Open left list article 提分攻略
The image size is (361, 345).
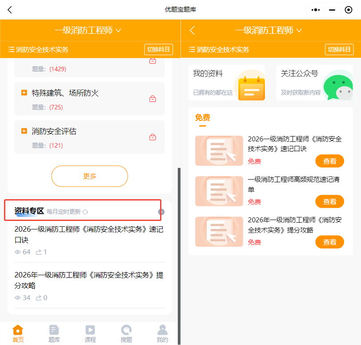coord(89,280)
